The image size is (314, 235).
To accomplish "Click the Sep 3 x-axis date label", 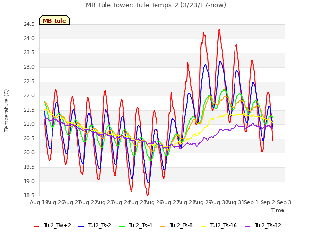I will pyautogui.click(x=284, y=202).
